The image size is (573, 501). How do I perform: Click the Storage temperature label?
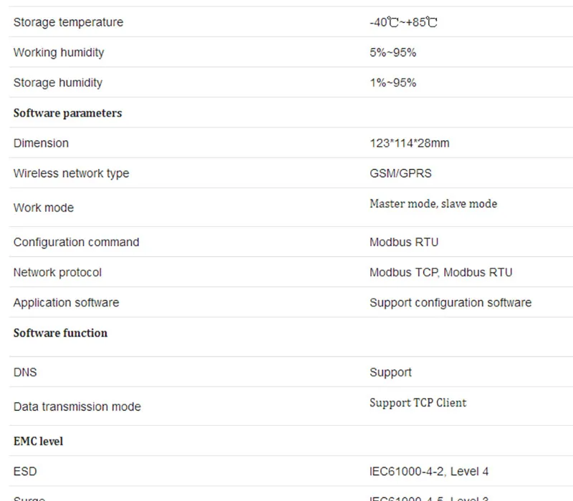click(x=68, y=22)
